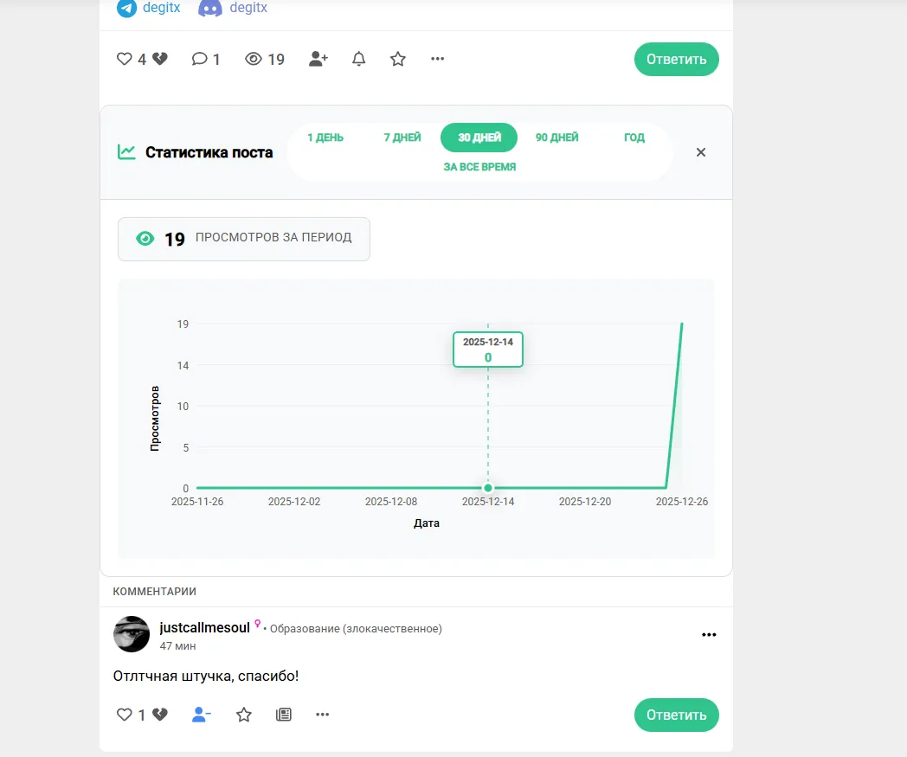
Task: Toggle post notifications bell icon
Action: pyautogui.click(x=358, y=59)
